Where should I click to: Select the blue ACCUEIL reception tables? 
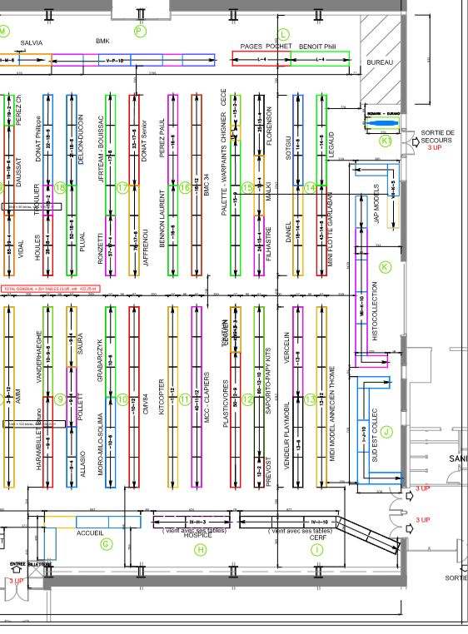pos(108,522)
